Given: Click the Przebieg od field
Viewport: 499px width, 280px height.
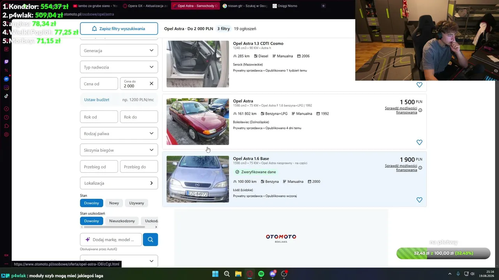Looking at the screenshot, I should (x=99, y=167).
